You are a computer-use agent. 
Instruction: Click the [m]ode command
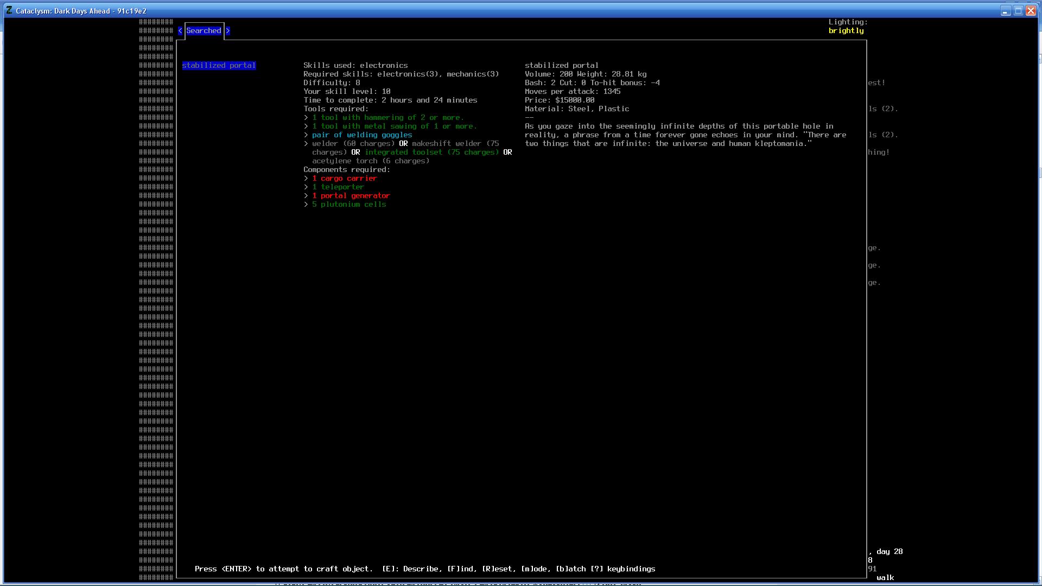[x=535, y=569]
